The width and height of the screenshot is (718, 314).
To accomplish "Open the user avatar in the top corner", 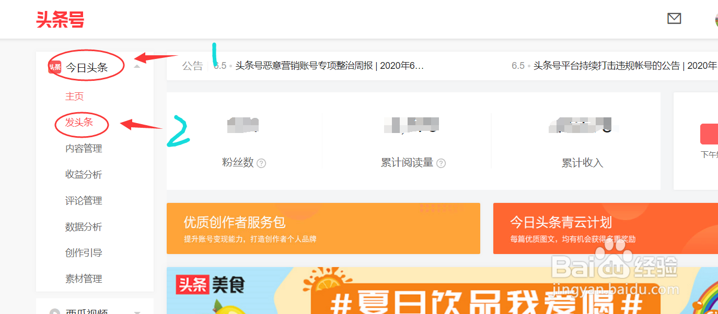I will coord(716,19).
